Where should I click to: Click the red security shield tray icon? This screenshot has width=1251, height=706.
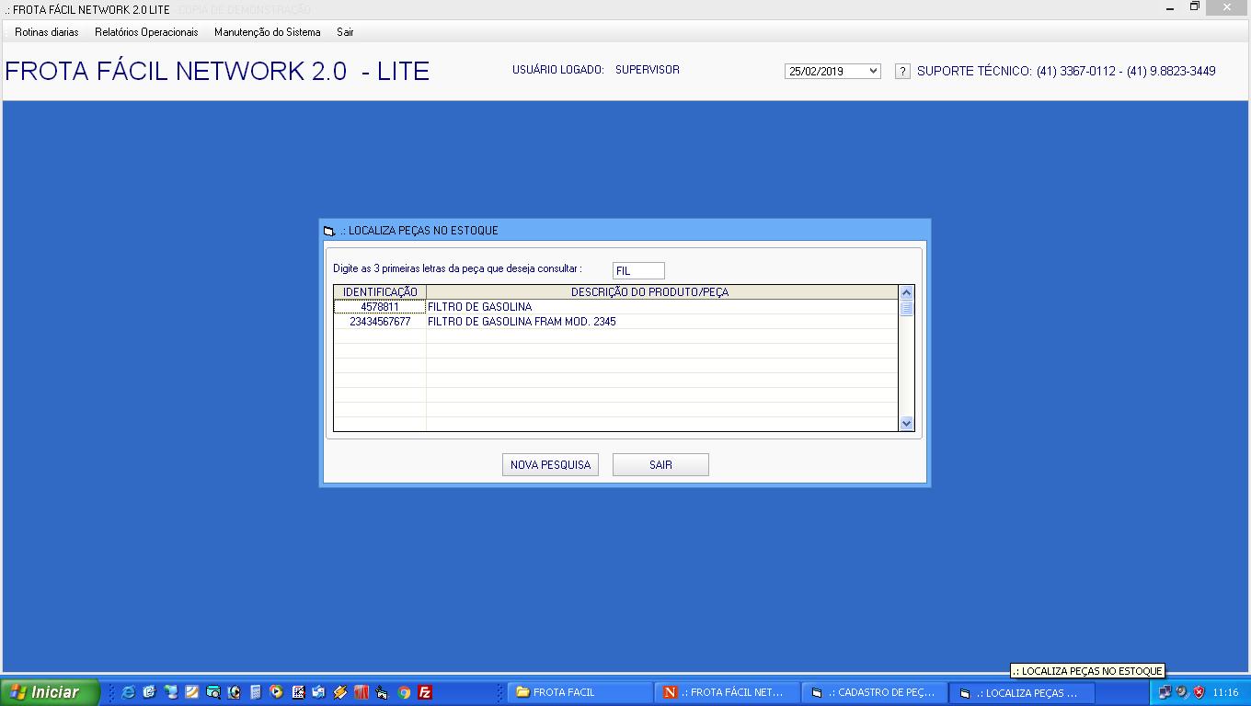pyautogui.click(x=1199, y=692)
